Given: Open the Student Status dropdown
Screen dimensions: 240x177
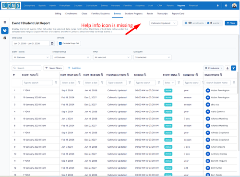Looking at the screenshot, I should point(72,57).
